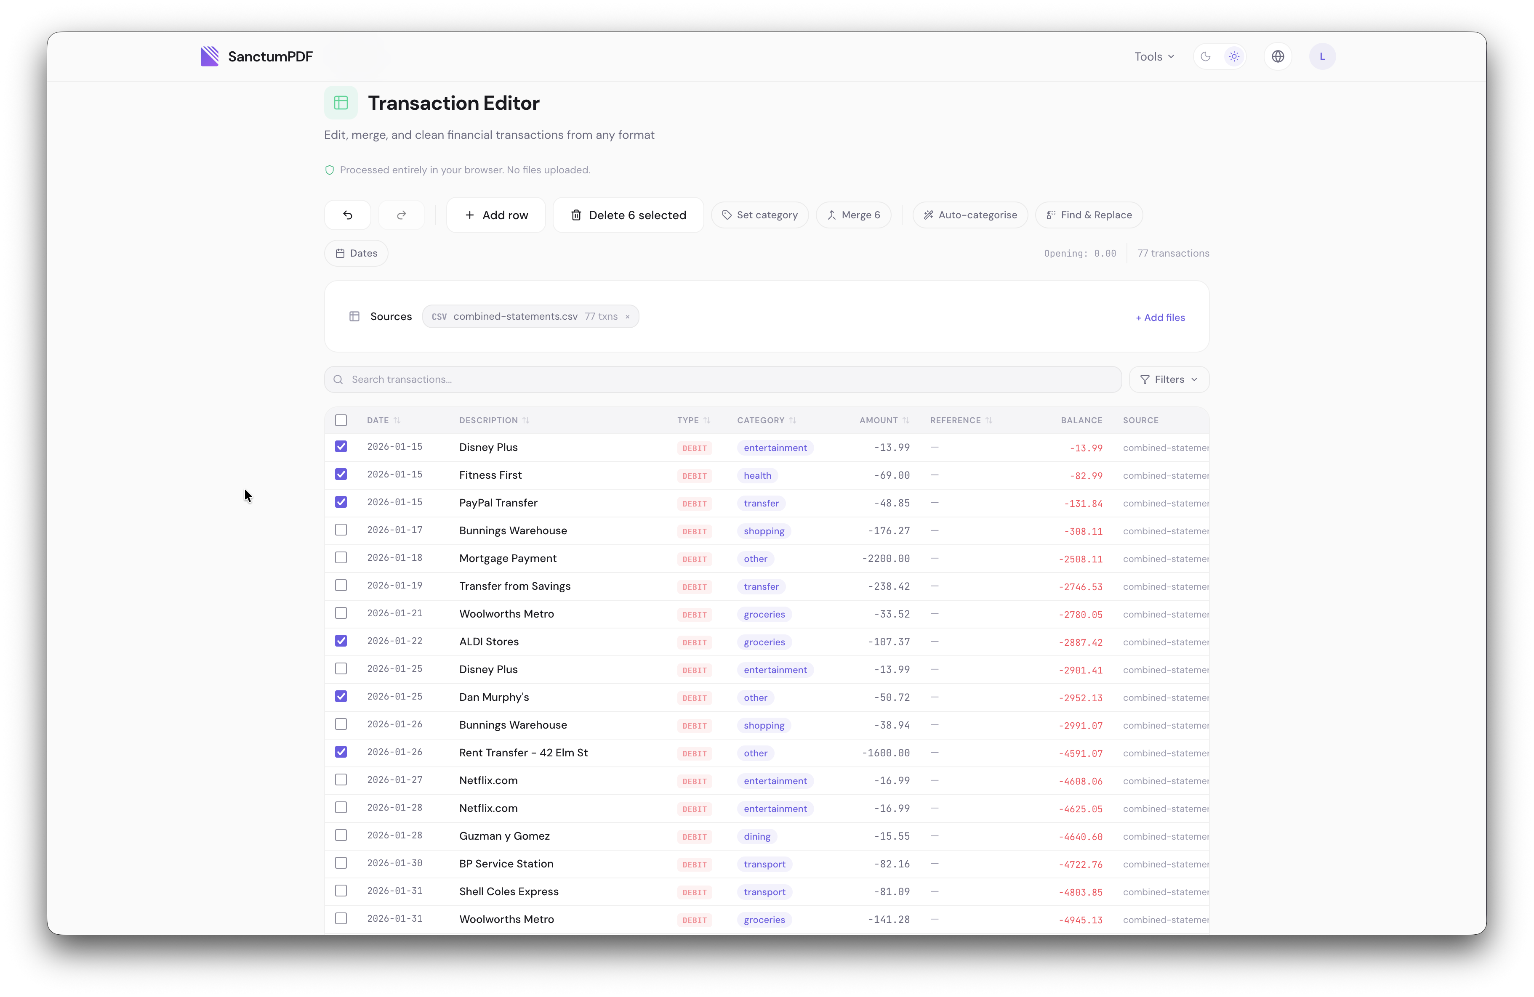Uncheck the Dan Murphy's row checkbox
The height and width of the screenshot is (997, 1534).
[x=341, y=696]
